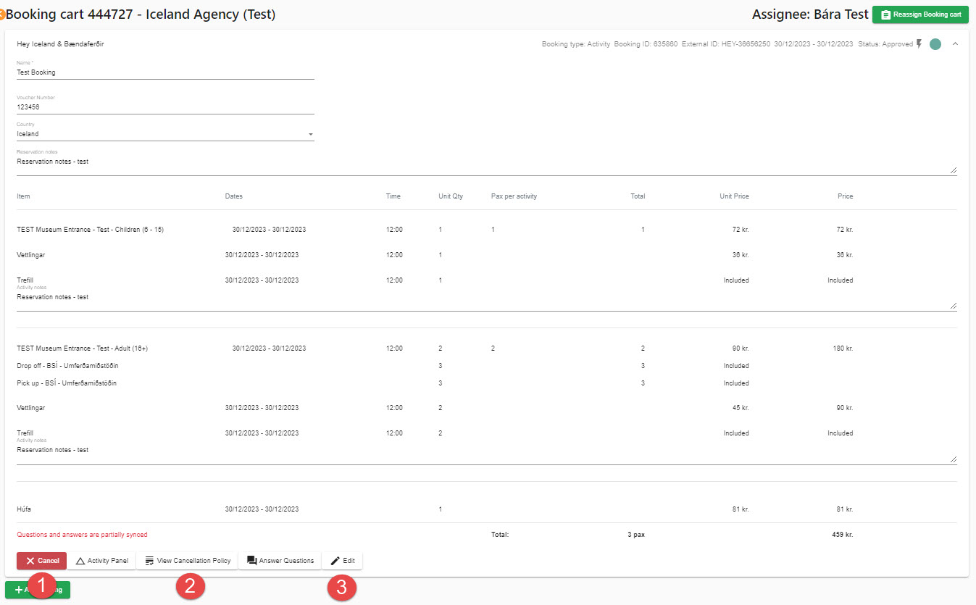Click Vettlingar item priced 45 kr.
Screen dimensions: 976x605
31,408
